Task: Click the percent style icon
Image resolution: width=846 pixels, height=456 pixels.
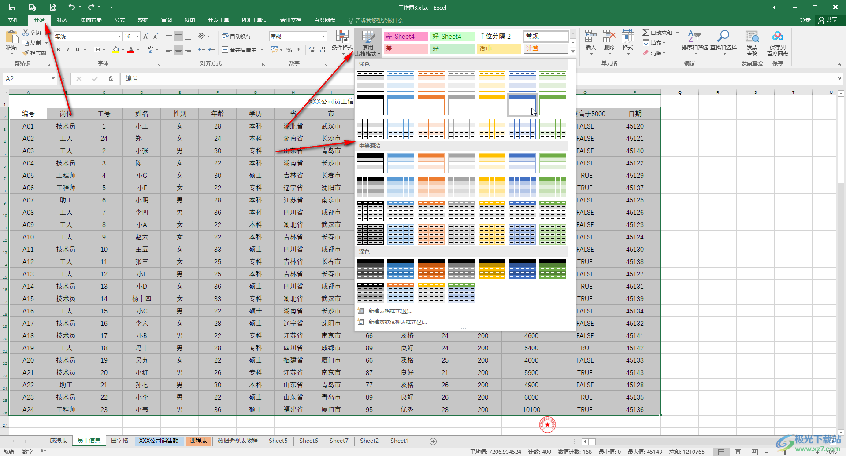Action: click(x=289, y=50)
